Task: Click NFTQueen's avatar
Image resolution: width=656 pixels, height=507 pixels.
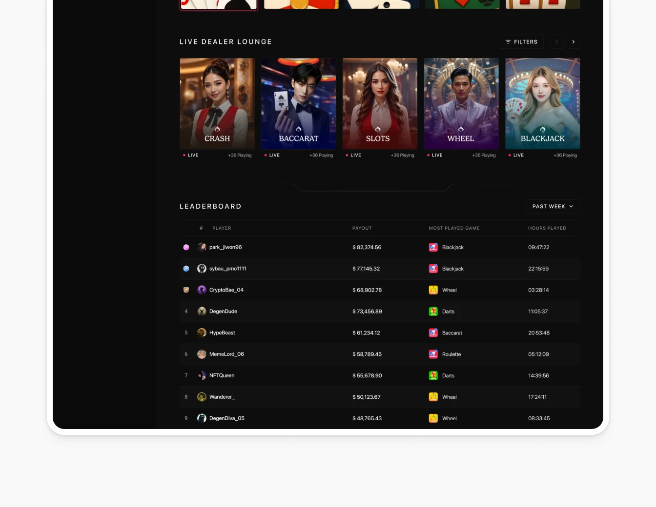Action: [202, 375]
